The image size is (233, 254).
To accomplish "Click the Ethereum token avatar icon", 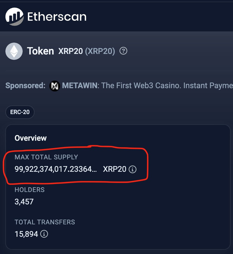I will (x=14, y=51).
